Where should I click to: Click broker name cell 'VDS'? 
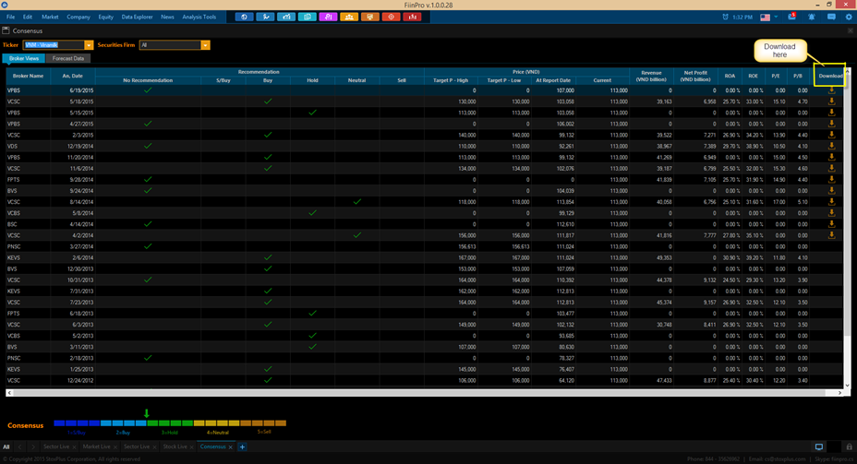click(28, 147)
